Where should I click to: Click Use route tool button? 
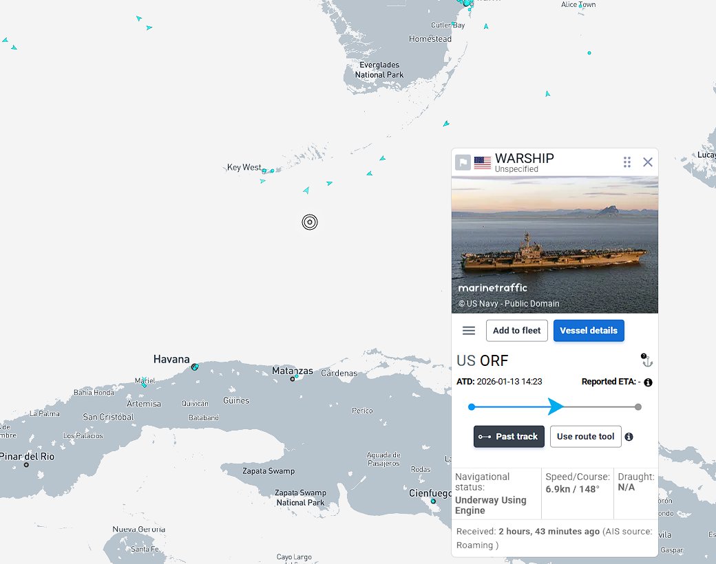point(585,437)
